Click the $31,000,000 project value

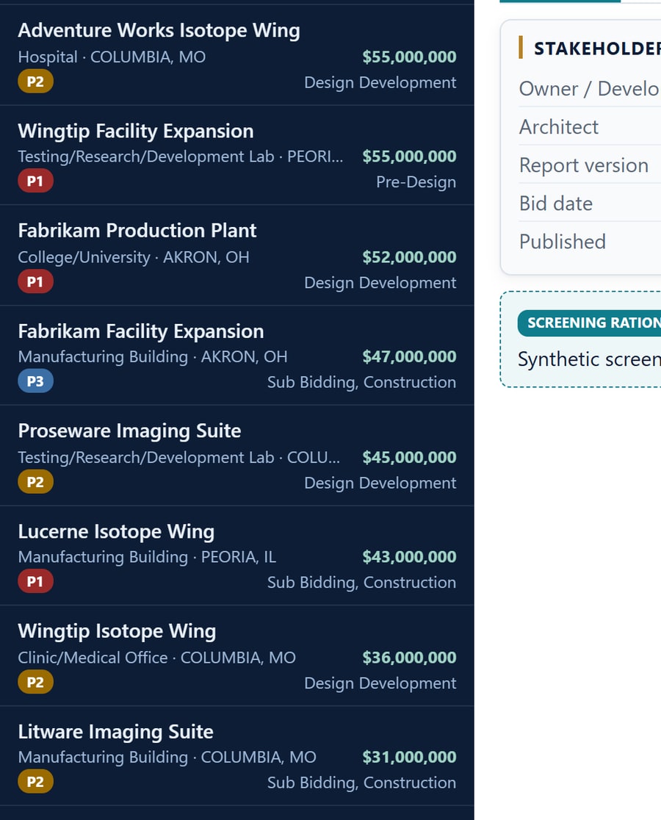409,757
